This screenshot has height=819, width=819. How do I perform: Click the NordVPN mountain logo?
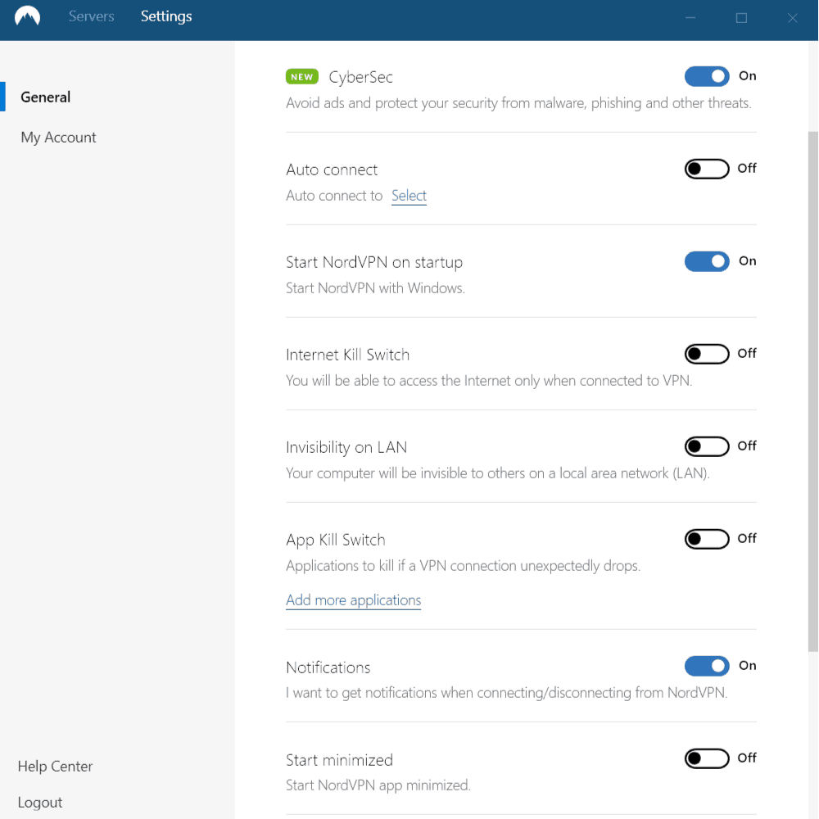[x=28, y=16]
